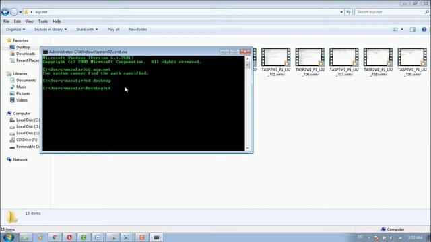
Task: Click the Windows Start orb
Action: (x=8, y=237)
